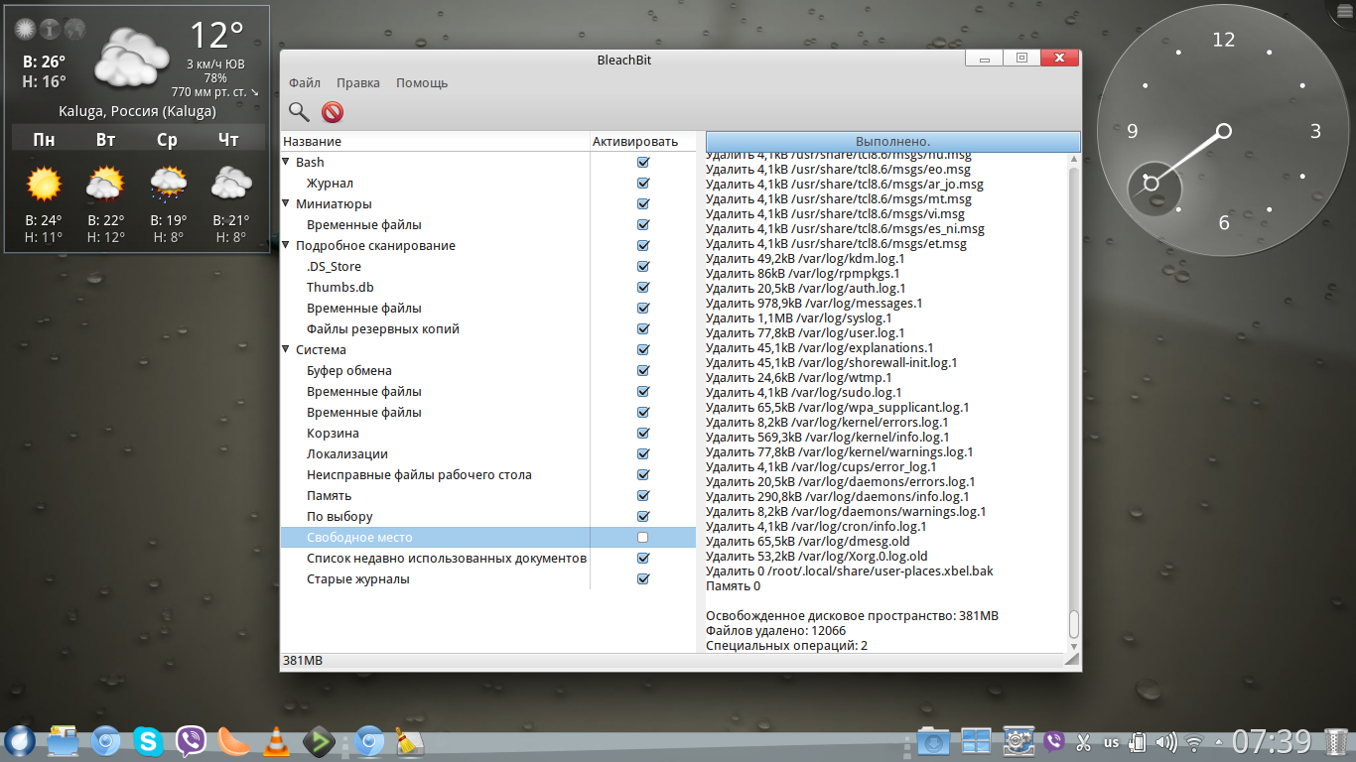This screenshot has height=762, width=1356.
Task: Click the magnifying glass preview icon
Action: tap(299, 112)
